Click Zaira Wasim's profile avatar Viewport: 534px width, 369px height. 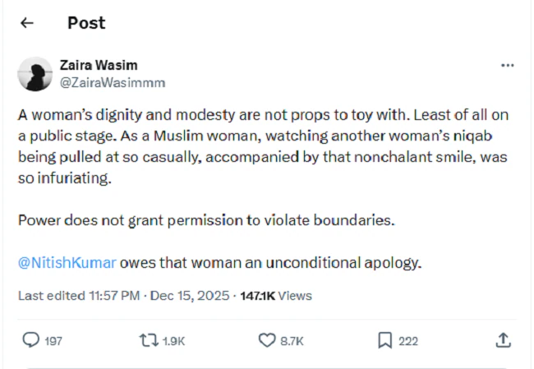[35, 73]
